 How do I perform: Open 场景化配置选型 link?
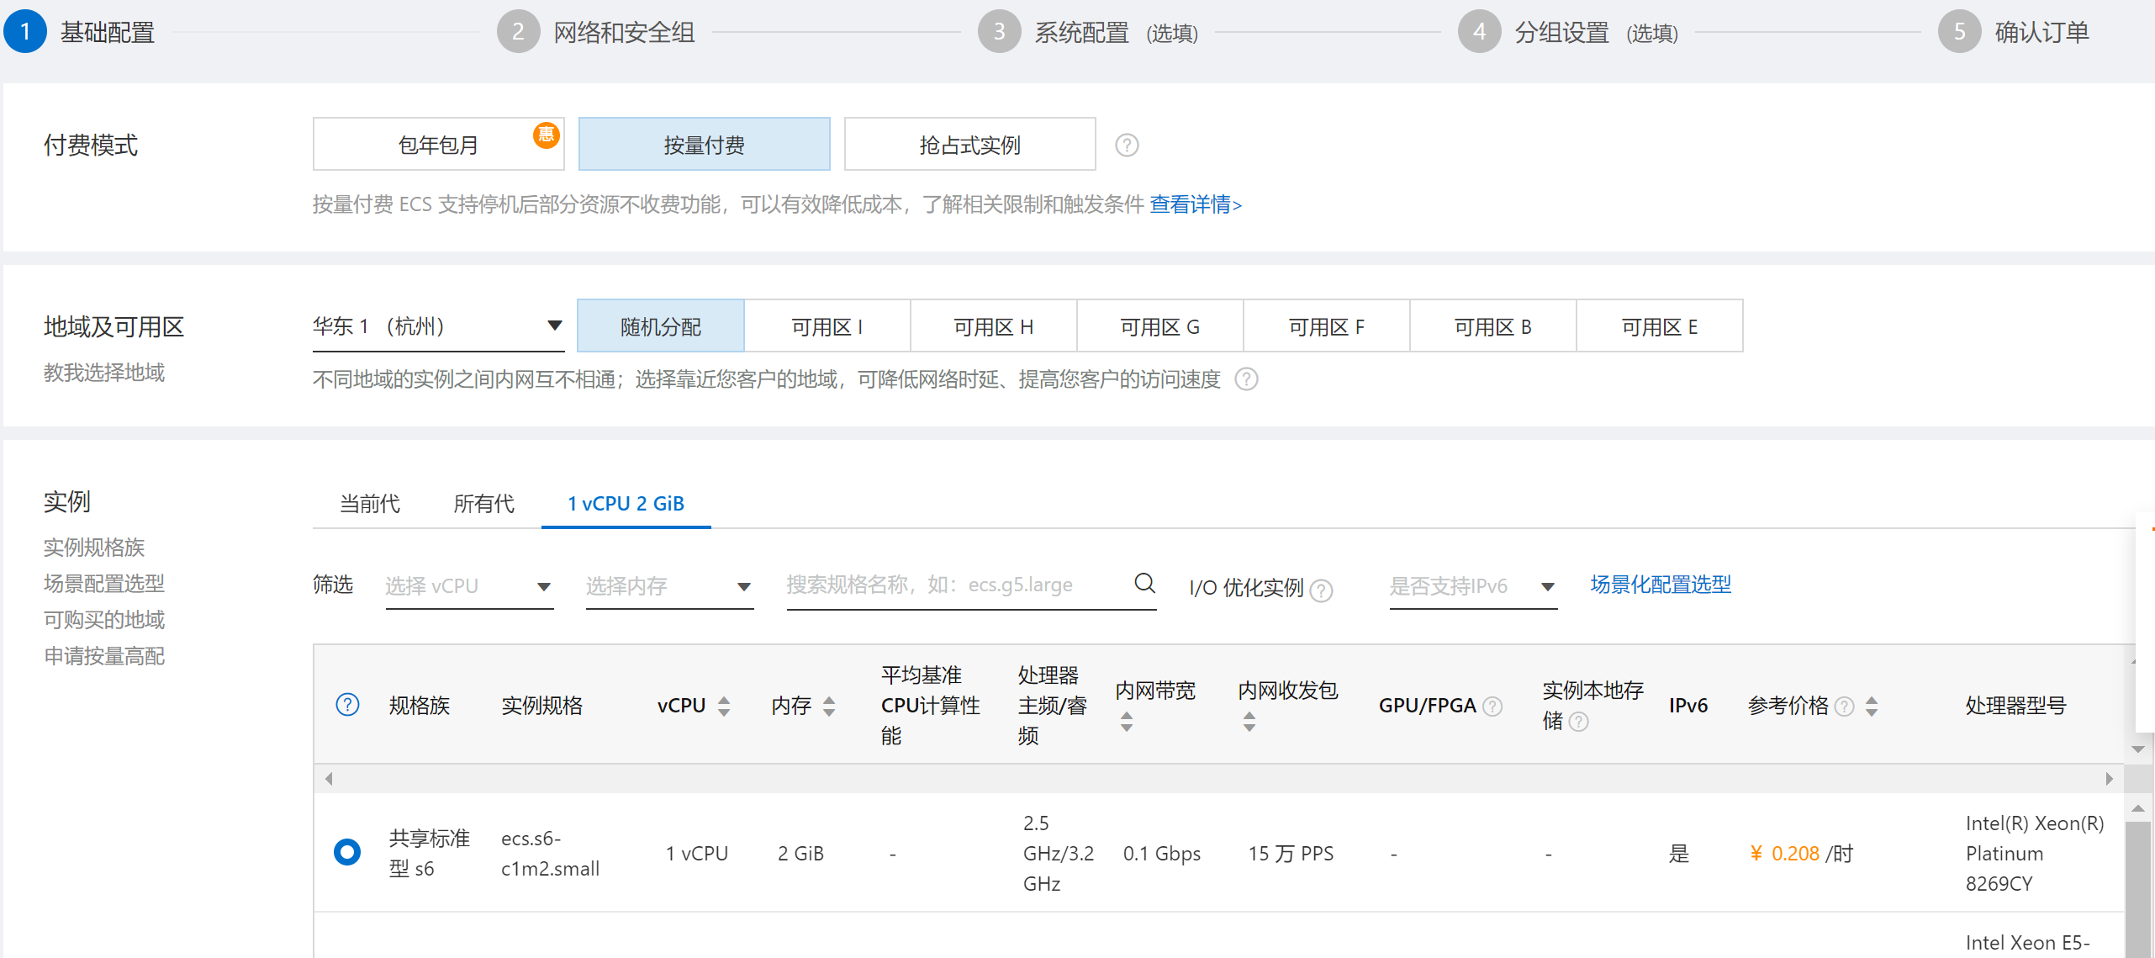[1660, 585]
